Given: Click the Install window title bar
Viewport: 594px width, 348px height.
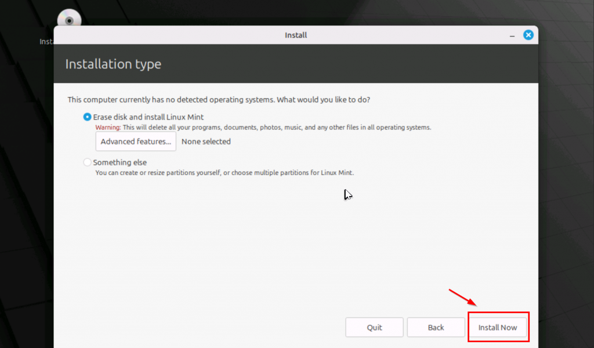Looking at the screenshot, I should coord(296,35).
